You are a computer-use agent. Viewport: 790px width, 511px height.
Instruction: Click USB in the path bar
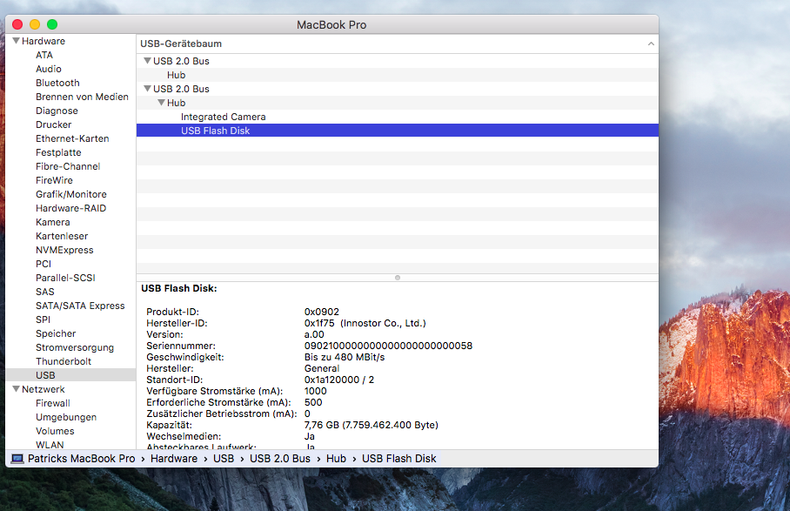(224, 459)
